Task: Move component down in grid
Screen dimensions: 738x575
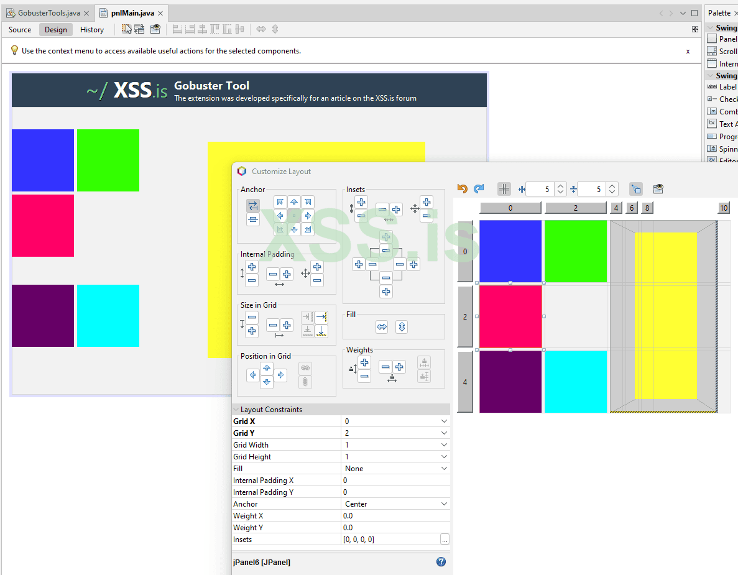Action: [267, 382]
